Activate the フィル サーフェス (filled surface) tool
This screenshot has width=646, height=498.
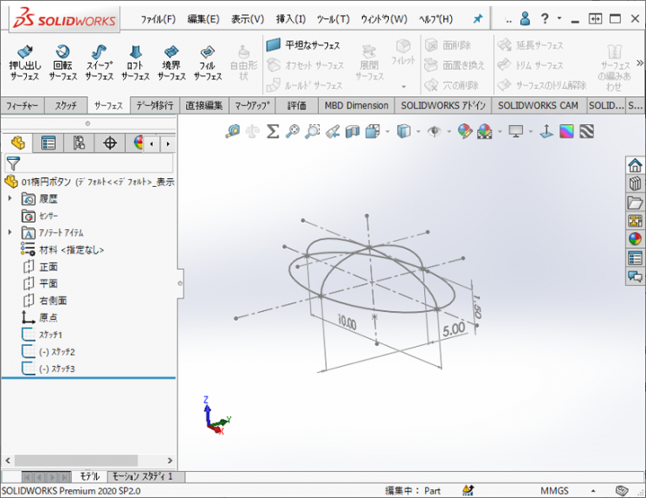[207, 63]
